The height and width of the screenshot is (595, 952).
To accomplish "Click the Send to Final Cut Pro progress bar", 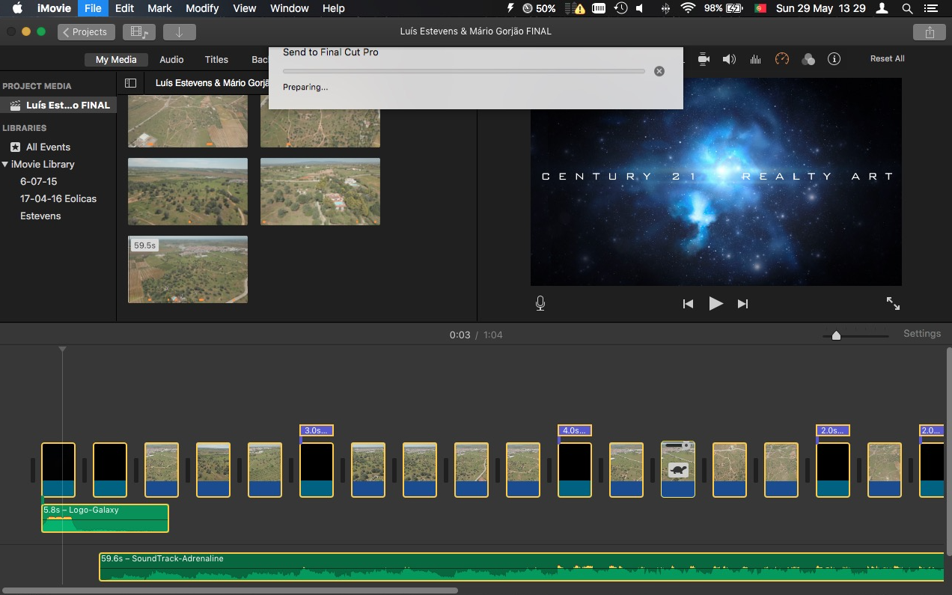I will pyautogui.click(x=464, y=71).
